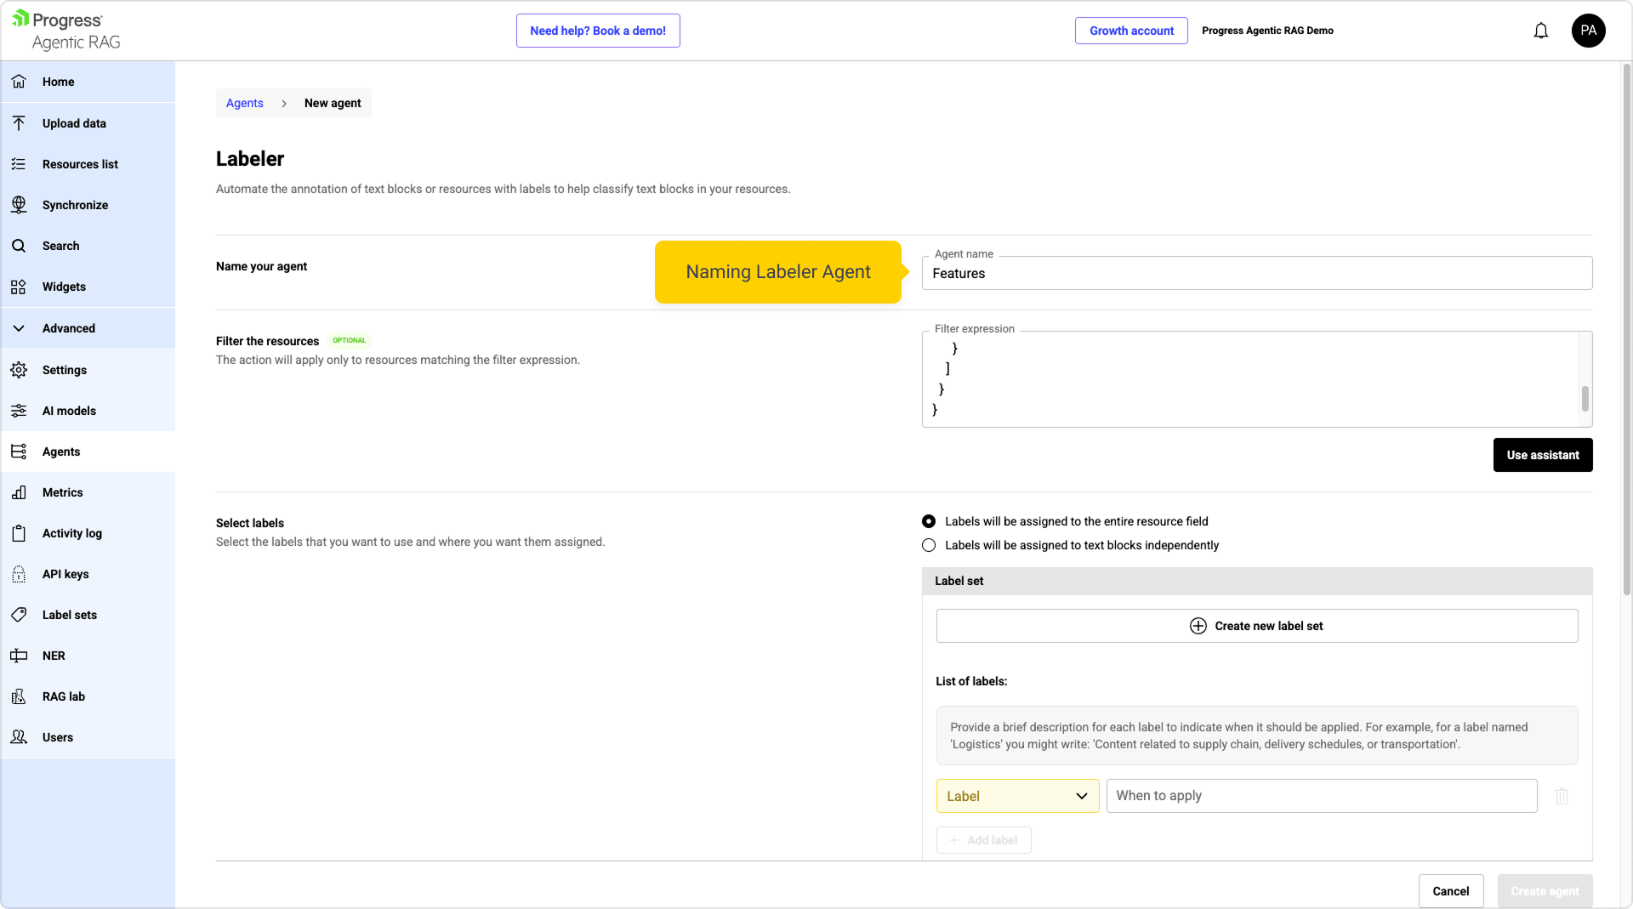Viewport: 1633px width, 909px height.
Task: Click the NER icon in sidebar
Action: tap(19, 656)
